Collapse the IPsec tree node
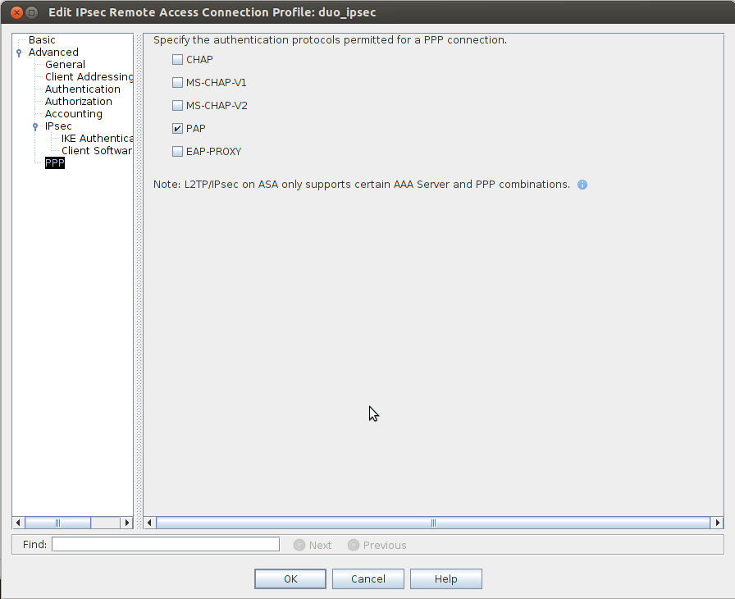This screenshot has width=735, height=599. pyautogui.click(x=34, y=126)
